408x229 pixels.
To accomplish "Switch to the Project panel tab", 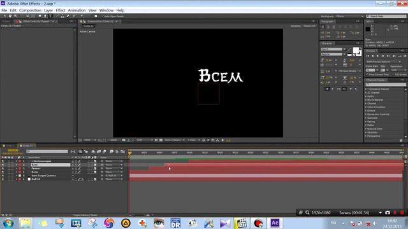I will [x=6, y=21].
